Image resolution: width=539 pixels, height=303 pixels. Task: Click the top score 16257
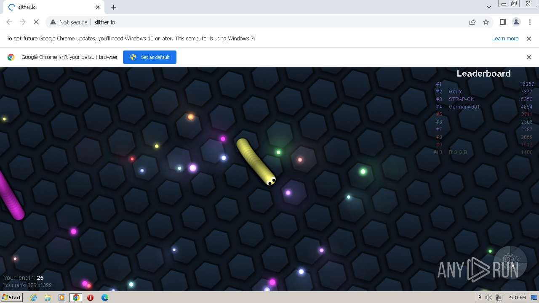click(x=526, y=84)
